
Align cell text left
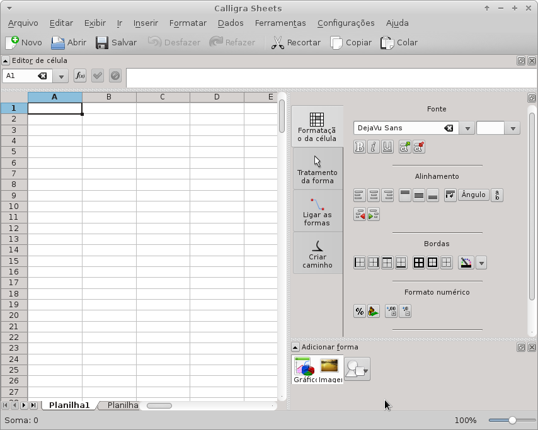360,195
